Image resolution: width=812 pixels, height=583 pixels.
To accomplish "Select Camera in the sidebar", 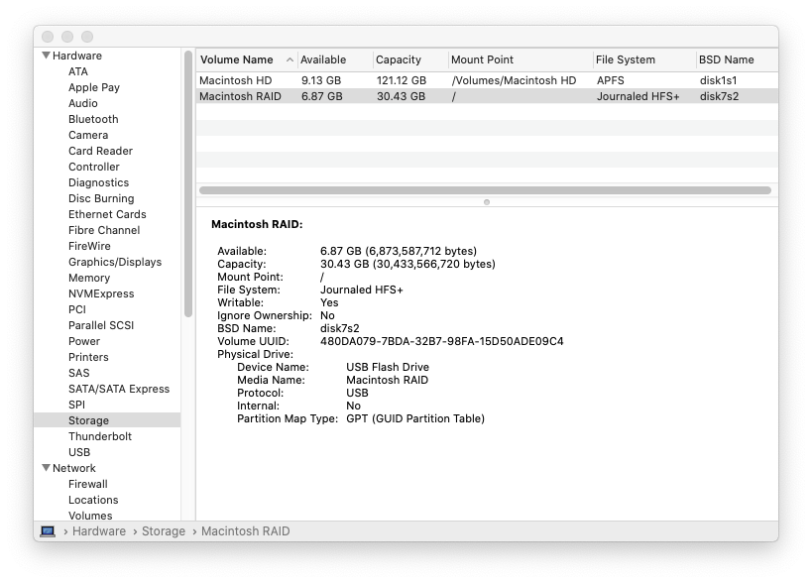I will (88, 135).
